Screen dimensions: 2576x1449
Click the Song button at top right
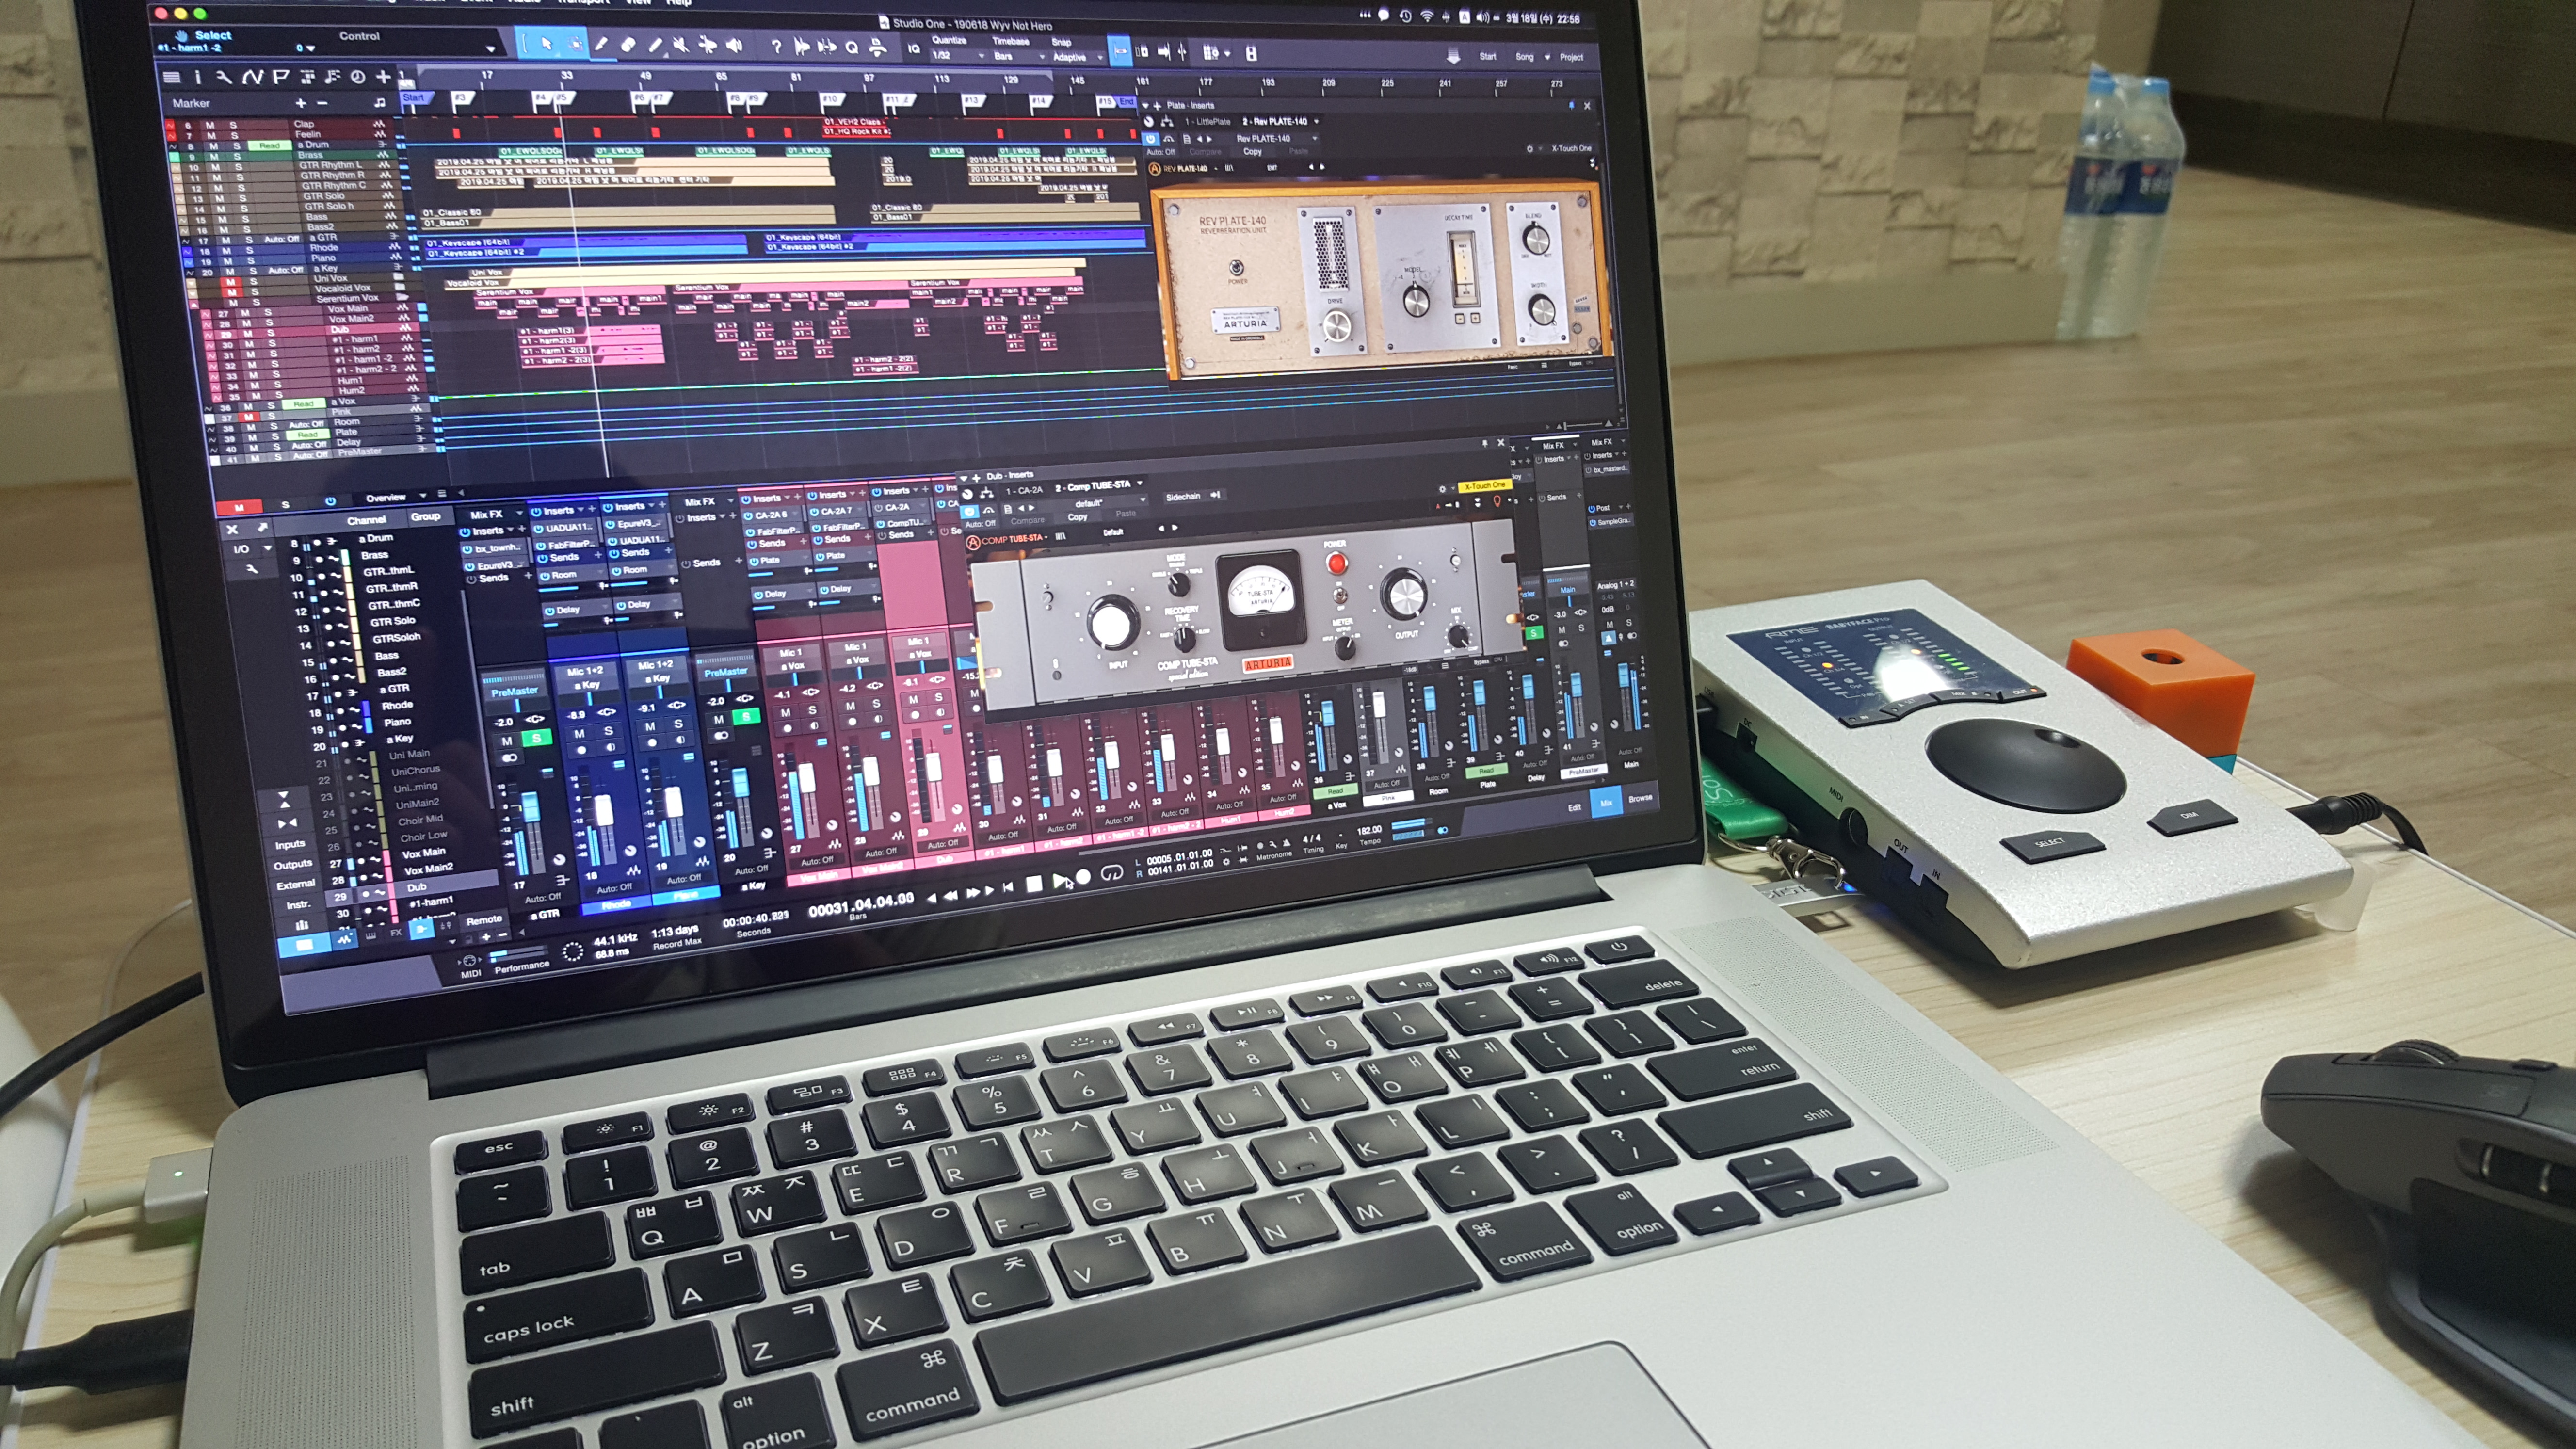pos(1524,57)
